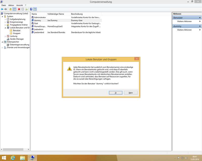Click the joebadmin user account icon
The image size is (202, 161).
coord(33,29)
